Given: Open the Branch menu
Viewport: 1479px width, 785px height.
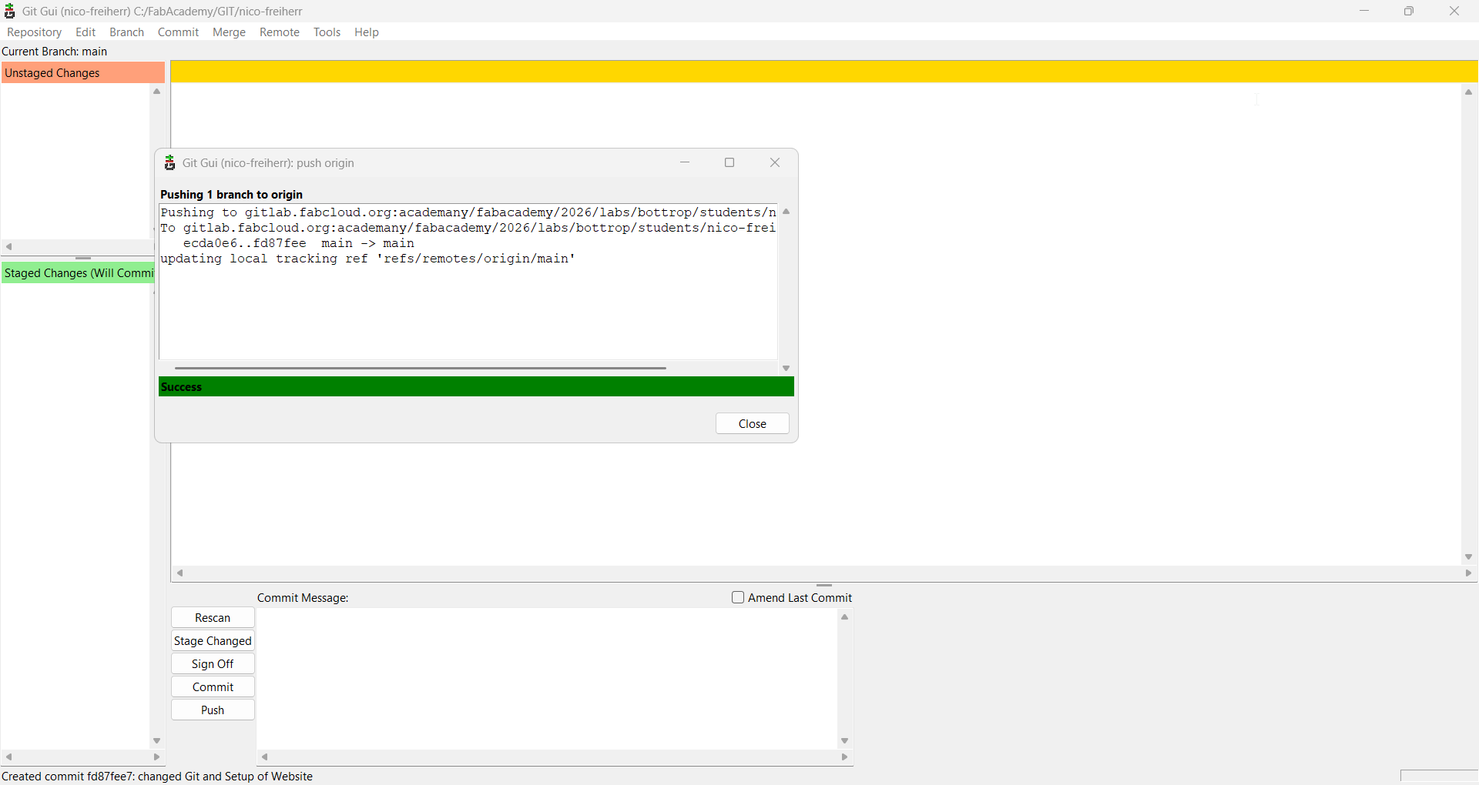Looking at the screenshot, I should click(127, 32).
